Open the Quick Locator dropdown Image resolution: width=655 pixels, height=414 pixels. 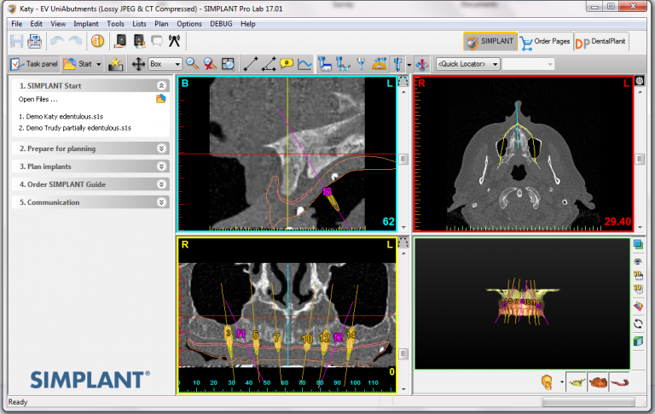[x=468, y=64]
